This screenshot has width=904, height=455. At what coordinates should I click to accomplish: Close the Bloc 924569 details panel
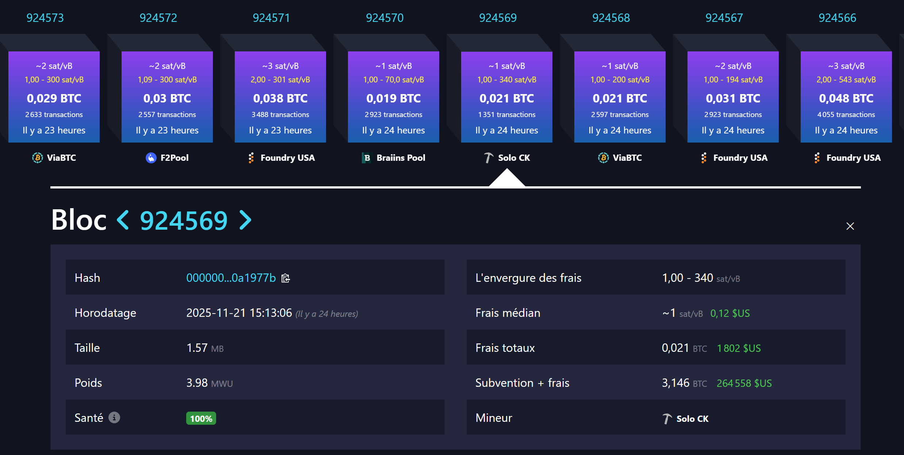point(850,226)
